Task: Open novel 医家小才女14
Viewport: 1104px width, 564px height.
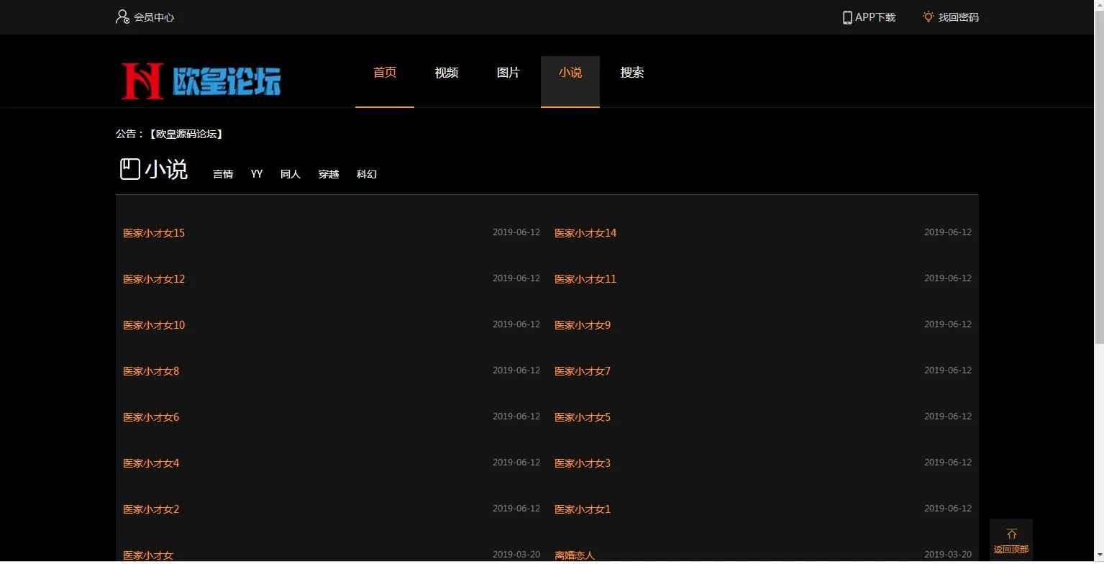Action: point(585,233)
